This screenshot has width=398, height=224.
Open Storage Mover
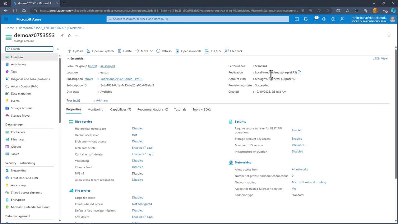(21, 116)
